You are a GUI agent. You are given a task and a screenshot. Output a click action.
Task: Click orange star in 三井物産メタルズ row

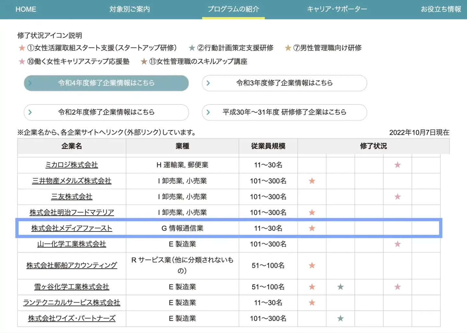pyautogui.click(x=312, y=181)
